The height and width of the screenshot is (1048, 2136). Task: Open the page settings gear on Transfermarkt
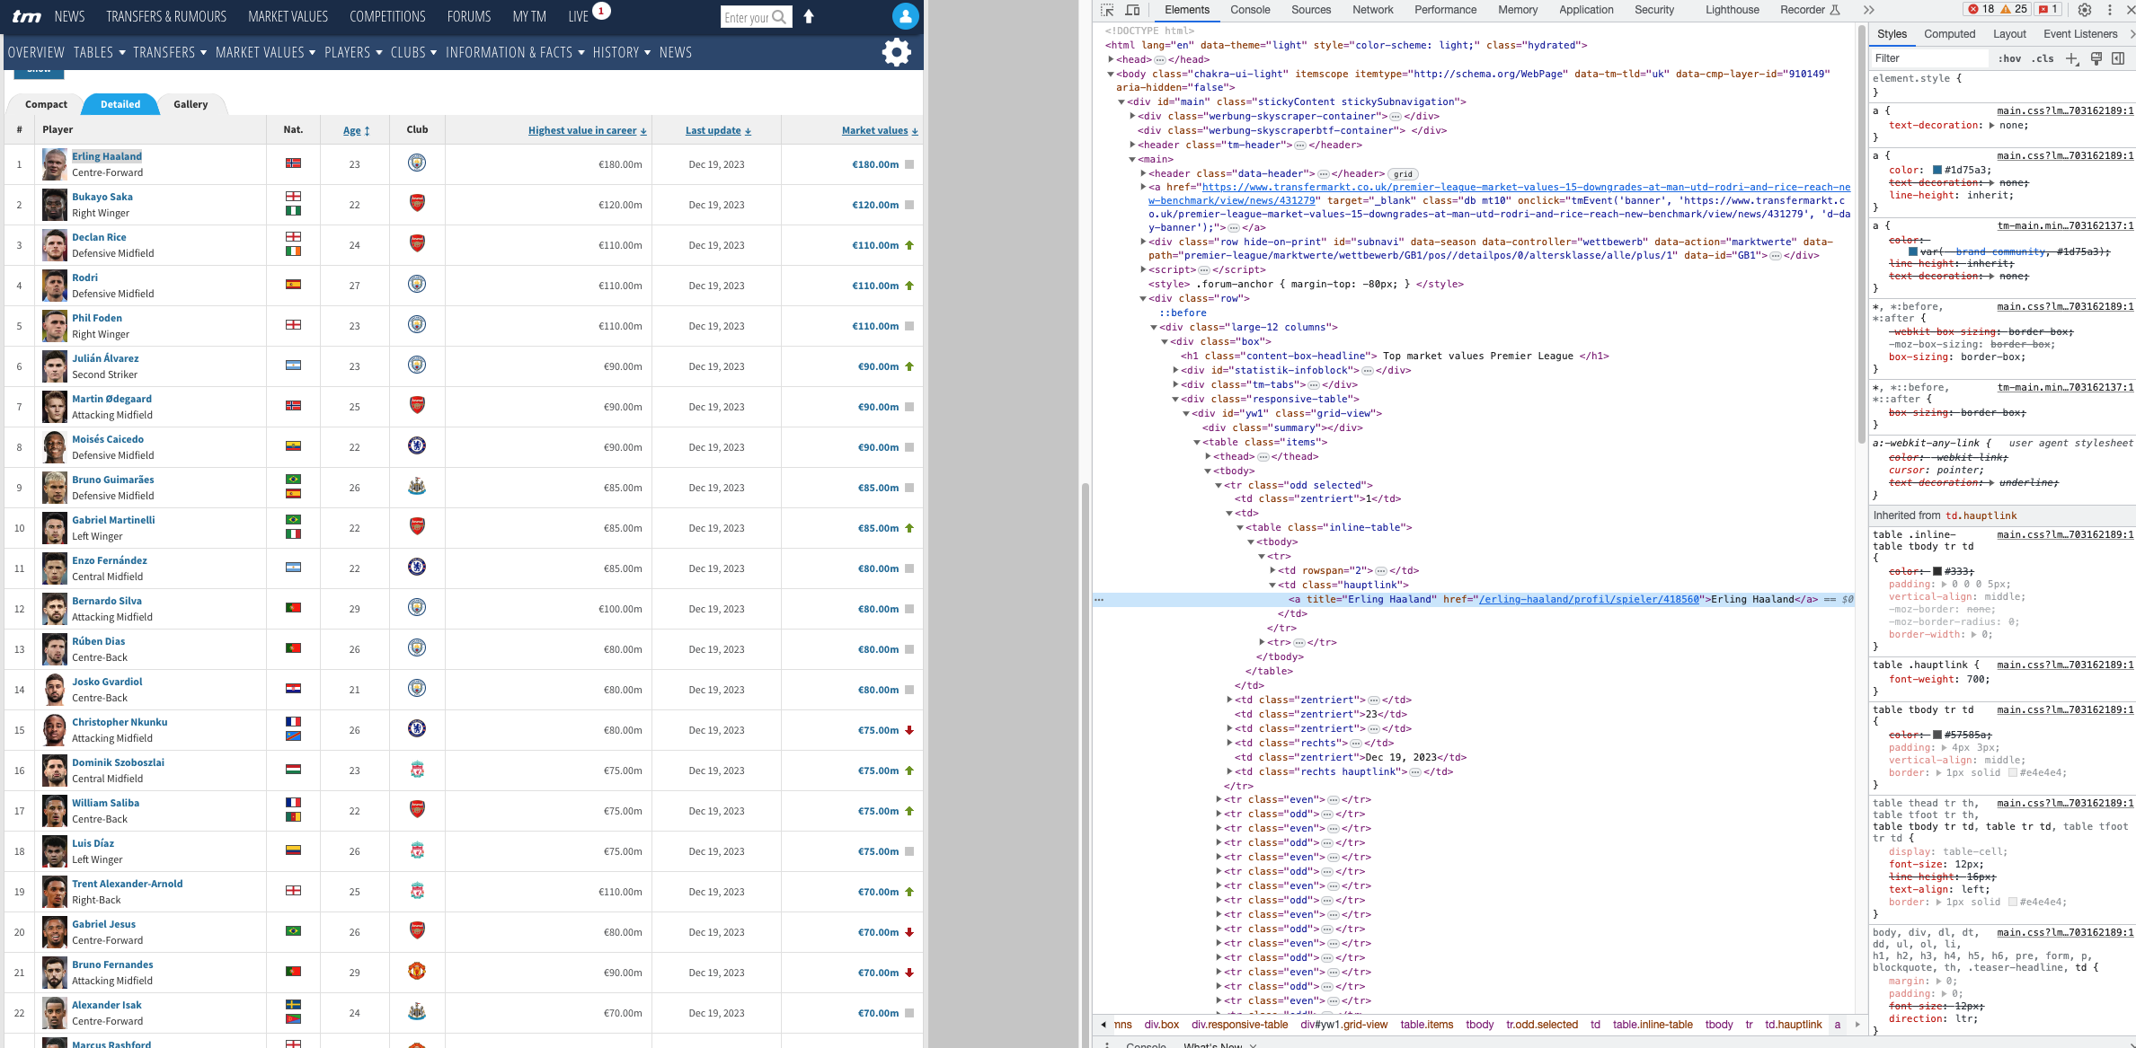pos(896,52)
